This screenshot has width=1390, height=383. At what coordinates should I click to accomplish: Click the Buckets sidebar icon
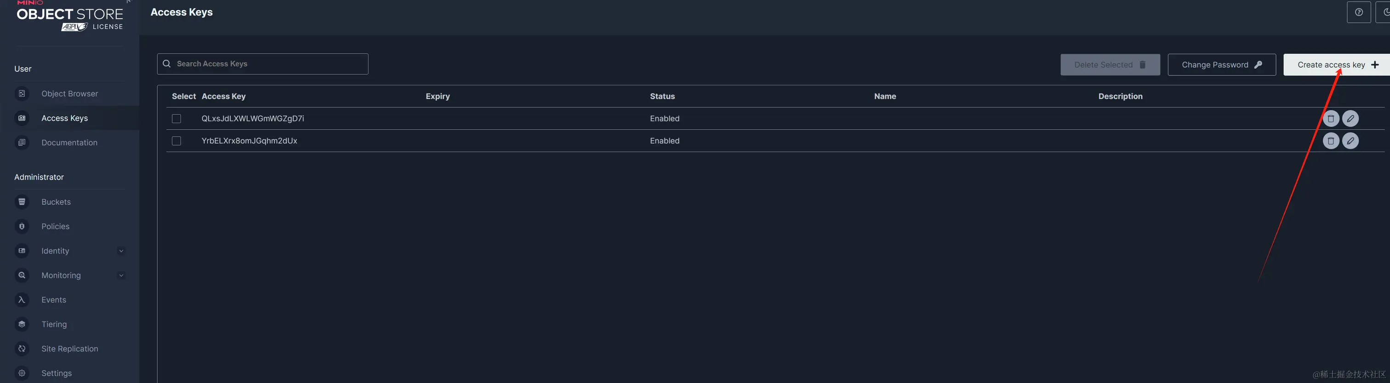(22, 202)
